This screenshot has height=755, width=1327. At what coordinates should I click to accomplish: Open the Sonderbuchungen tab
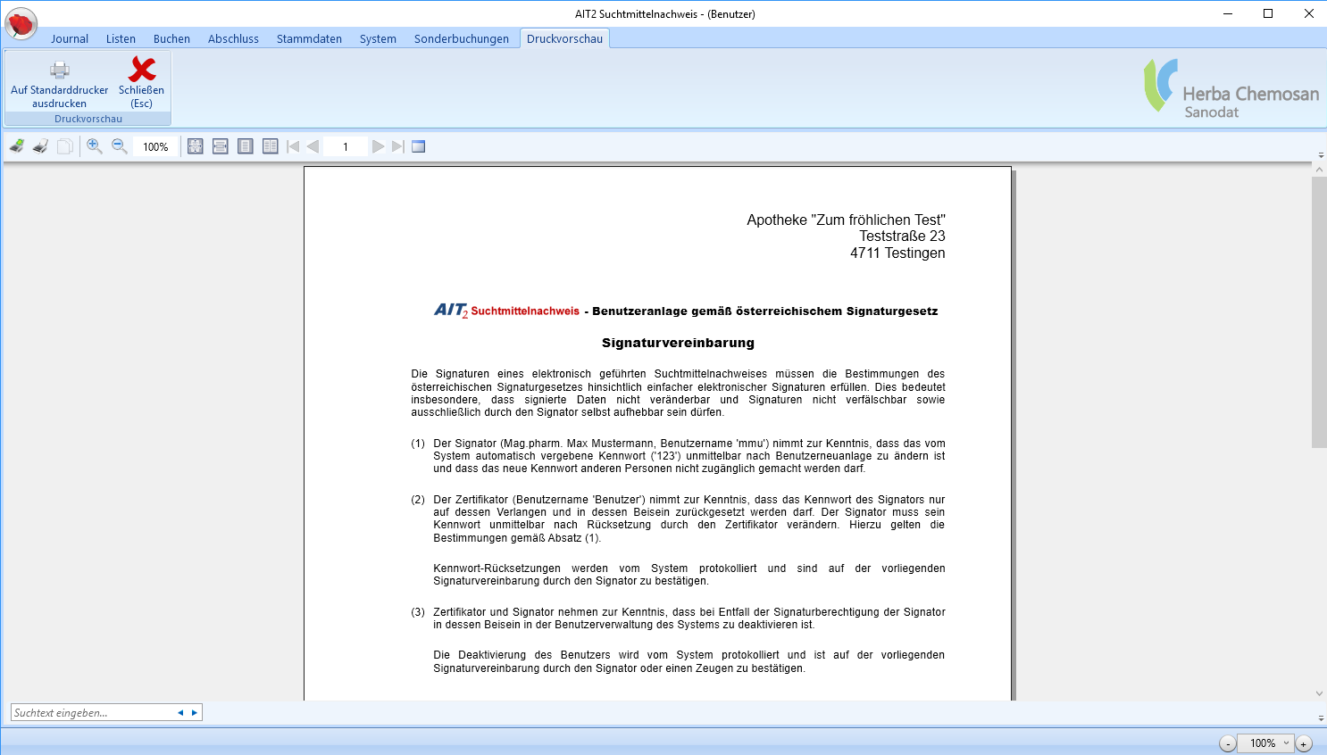coord(461,38)
